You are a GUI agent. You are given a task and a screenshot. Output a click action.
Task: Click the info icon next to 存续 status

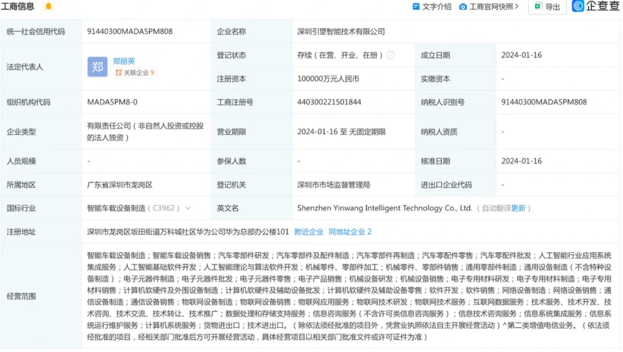(x=391, y=55)
